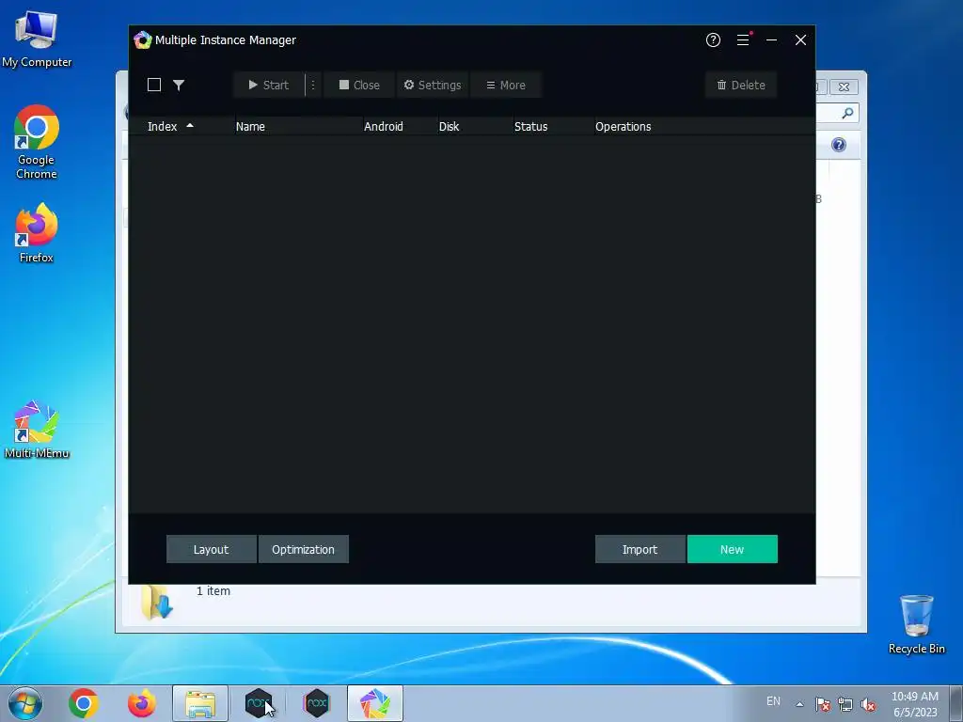Click the Disk column header
The image size is (963, 722).
[449, 127]
